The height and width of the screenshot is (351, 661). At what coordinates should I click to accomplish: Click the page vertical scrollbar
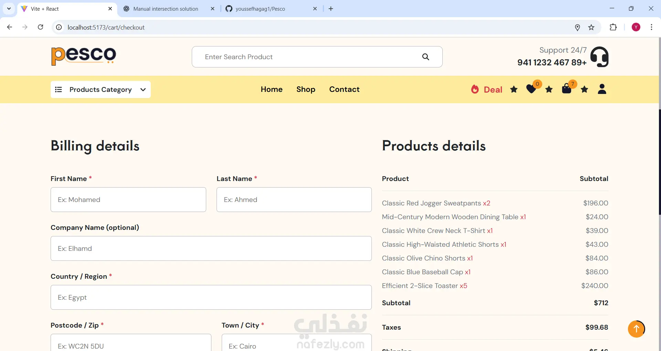pyautogui.click(x=660, y=162)
